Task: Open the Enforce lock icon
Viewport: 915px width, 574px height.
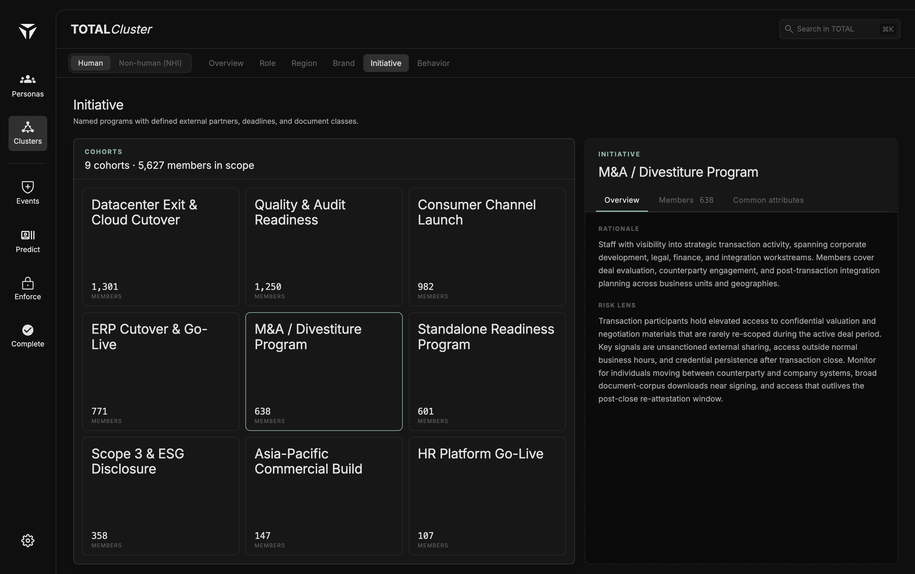Action: click(28, 283)
